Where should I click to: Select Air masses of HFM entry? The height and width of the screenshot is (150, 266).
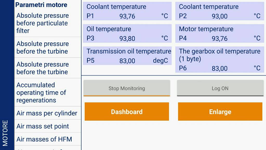click(x=48, y=139)
